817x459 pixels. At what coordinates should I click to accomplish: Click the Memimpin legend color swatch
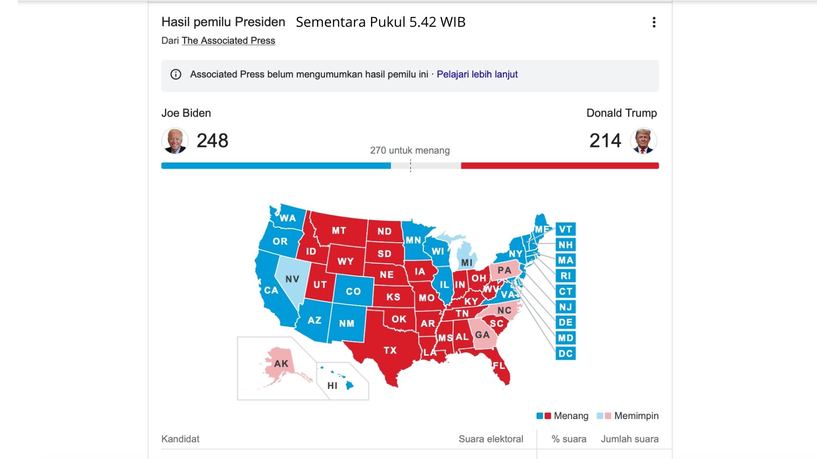coord(604,416)
